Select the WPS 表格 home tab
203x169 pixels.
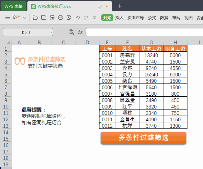point(14,6)
